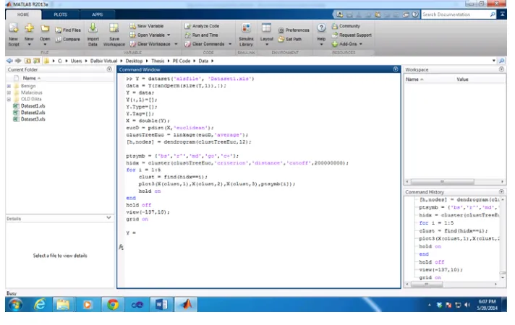Click Thesis in the address path
The height and width of the screenshot is (325, 515).
(158, 61)
